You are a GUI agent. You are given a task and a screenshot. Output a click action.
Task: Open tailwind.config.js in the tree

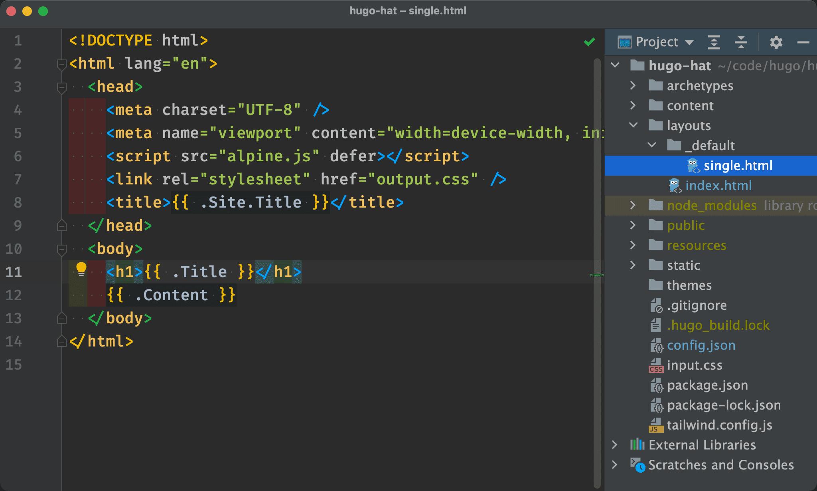(x=719, y=425)
